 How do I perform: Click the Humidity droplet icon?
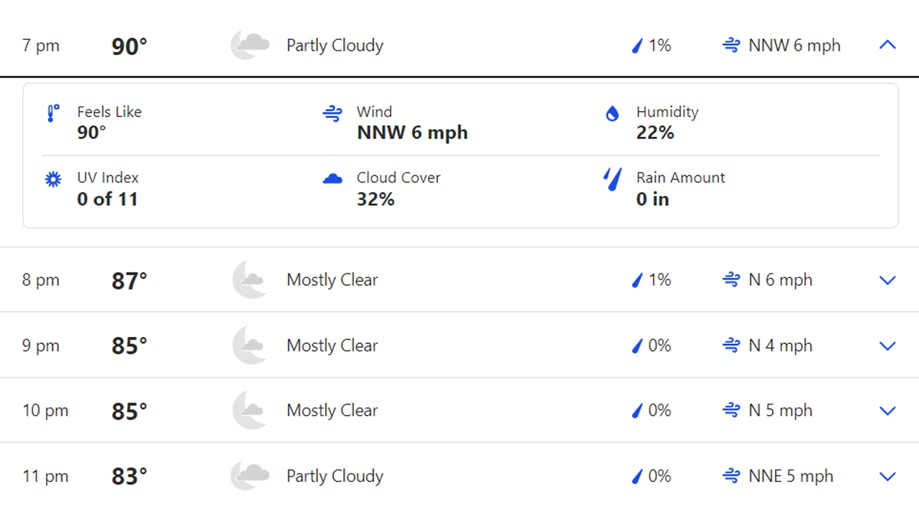coord(612,114)
